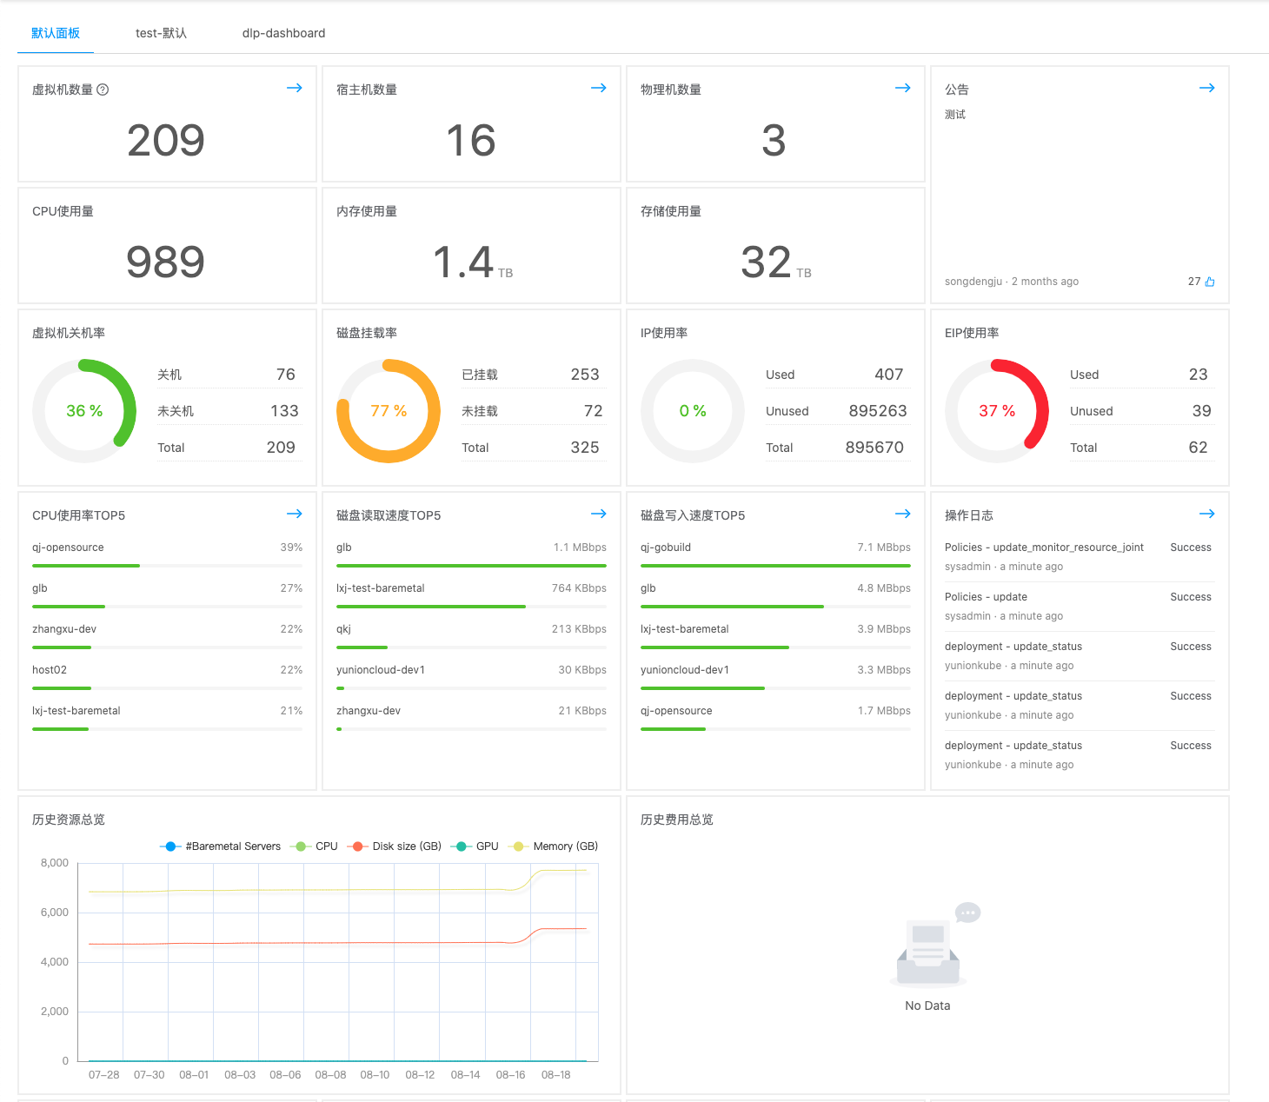Open 磁盘写入速度TOP5 details arrow
Viewport: 1269px width, 1102px height.
click(903, 514)
